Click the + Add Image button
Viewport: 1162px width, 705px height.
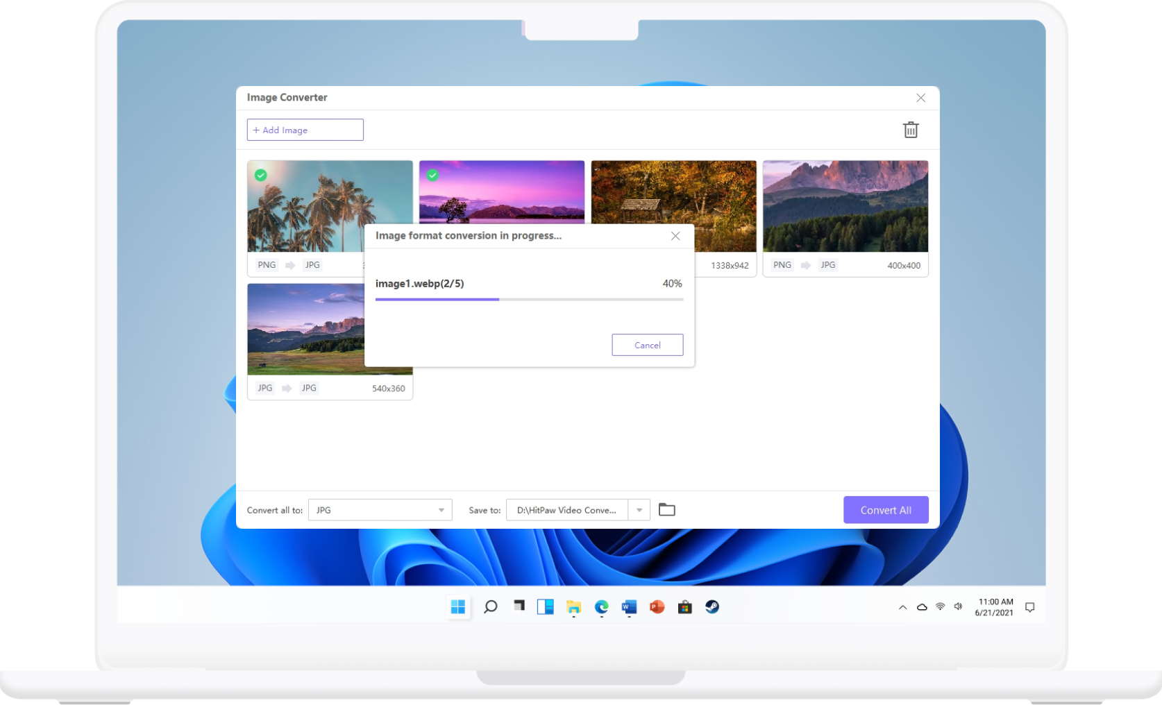pos(305,130)
